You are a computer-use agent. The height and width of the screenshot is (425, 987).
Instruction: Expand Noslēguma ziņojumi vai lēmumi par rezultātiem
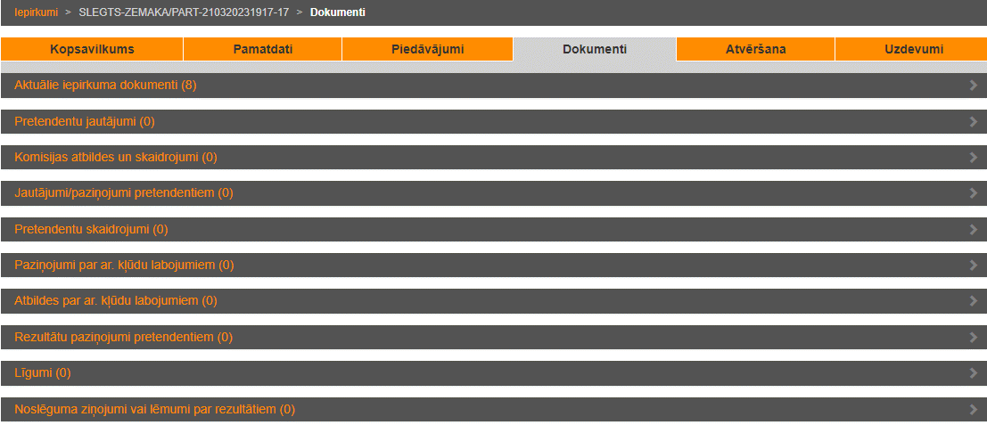pyautogui.click(x=154, y=410)
